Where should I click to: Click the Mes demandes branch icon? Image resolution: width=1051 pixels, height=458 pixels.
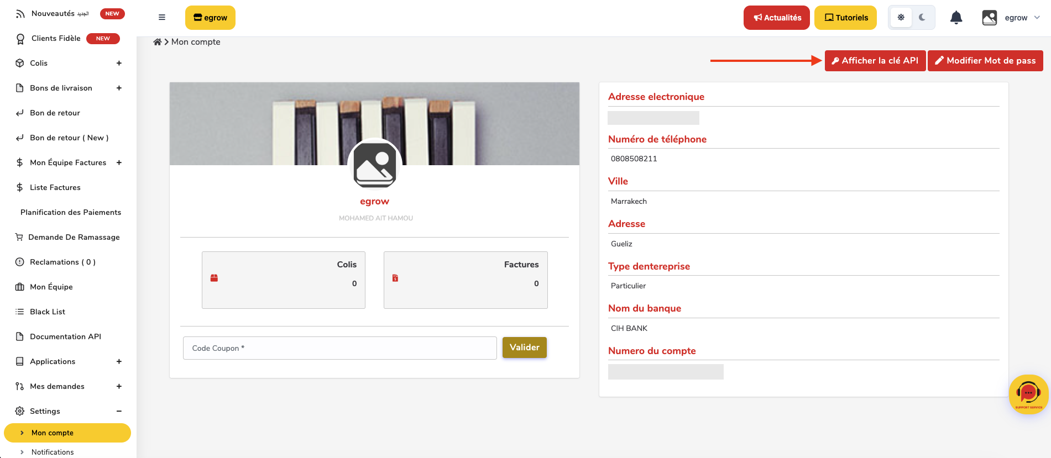click(19, 386)
